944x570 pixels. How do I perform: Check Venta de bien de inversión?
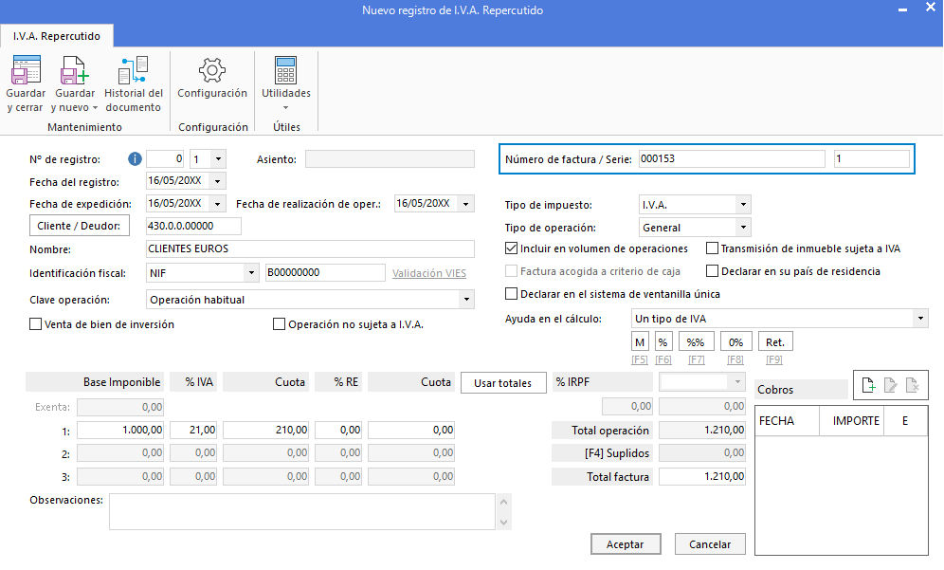35,324
